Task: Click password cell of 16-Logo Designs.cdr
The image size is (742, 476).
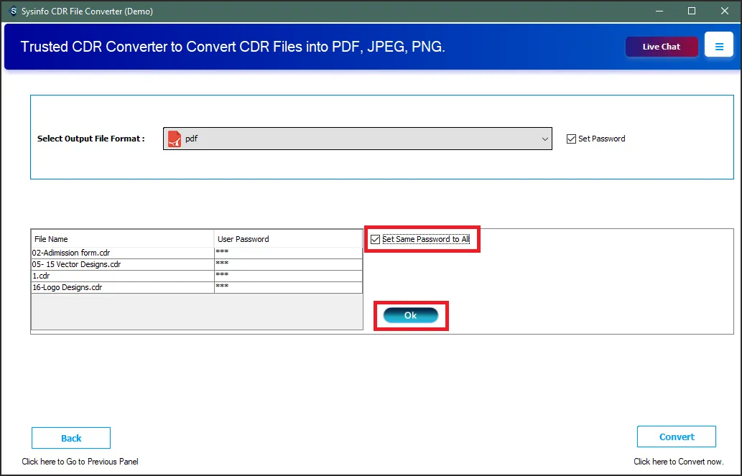Action: [288, 287]
